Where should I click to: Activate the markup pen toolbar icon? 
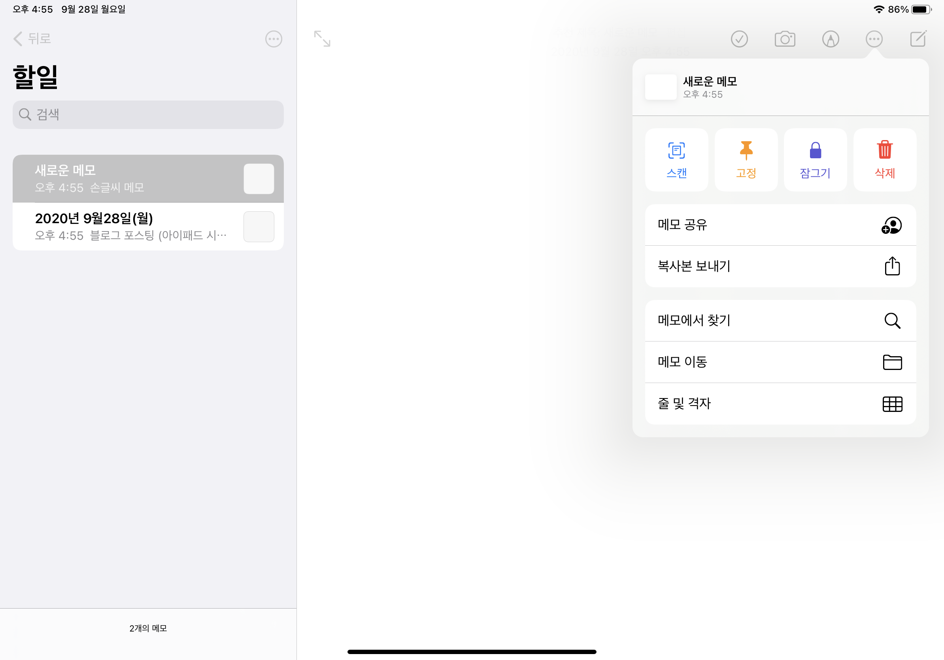pyautogui.click(x=830, y=39)
